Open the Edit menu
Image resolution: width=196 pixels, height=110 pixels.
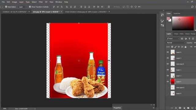point(8,2)
